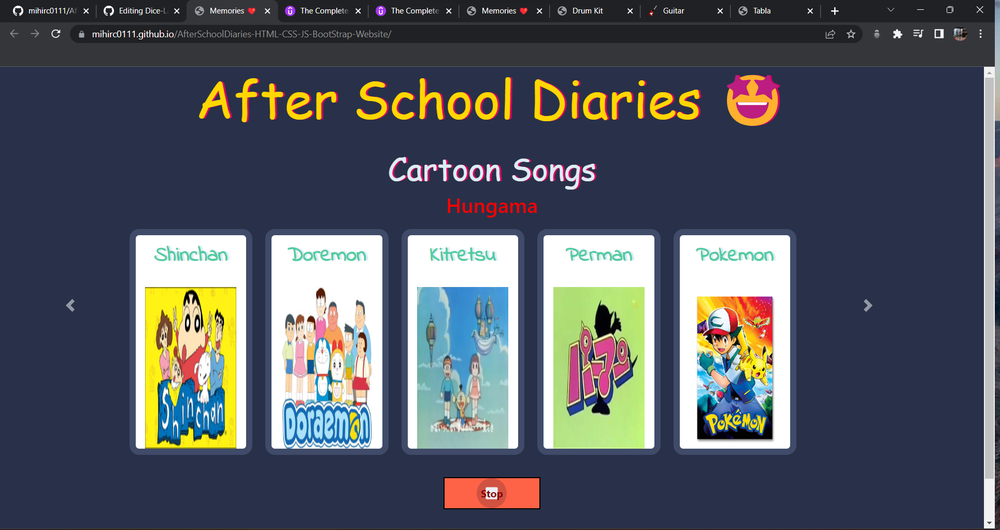Open the Tabla tab

point(762,10)
